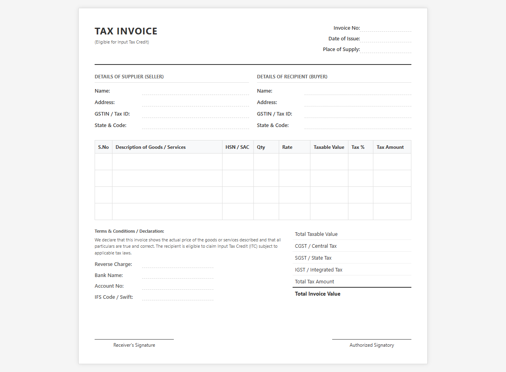506x372 pixels.
Task: Click the Details of Supplier (Seller) heading
Action: [129, 77]
